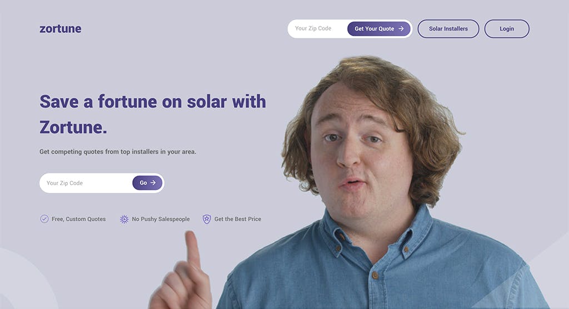This screenshot has width=569, height=309.
Task: Click the shield star icon beside Best Price
Action: [207, 219]
